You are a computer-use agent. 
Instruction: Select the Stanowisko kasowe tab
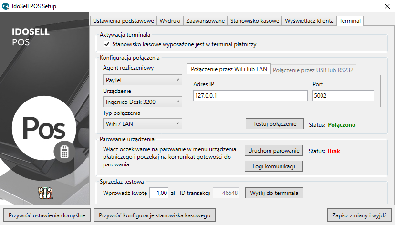pos(254,21)
